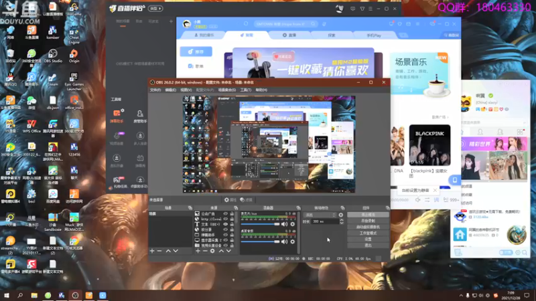536x301 pixels.
Task: Adjust 麦克风/Aux volume slider
Action: [260, 224]
